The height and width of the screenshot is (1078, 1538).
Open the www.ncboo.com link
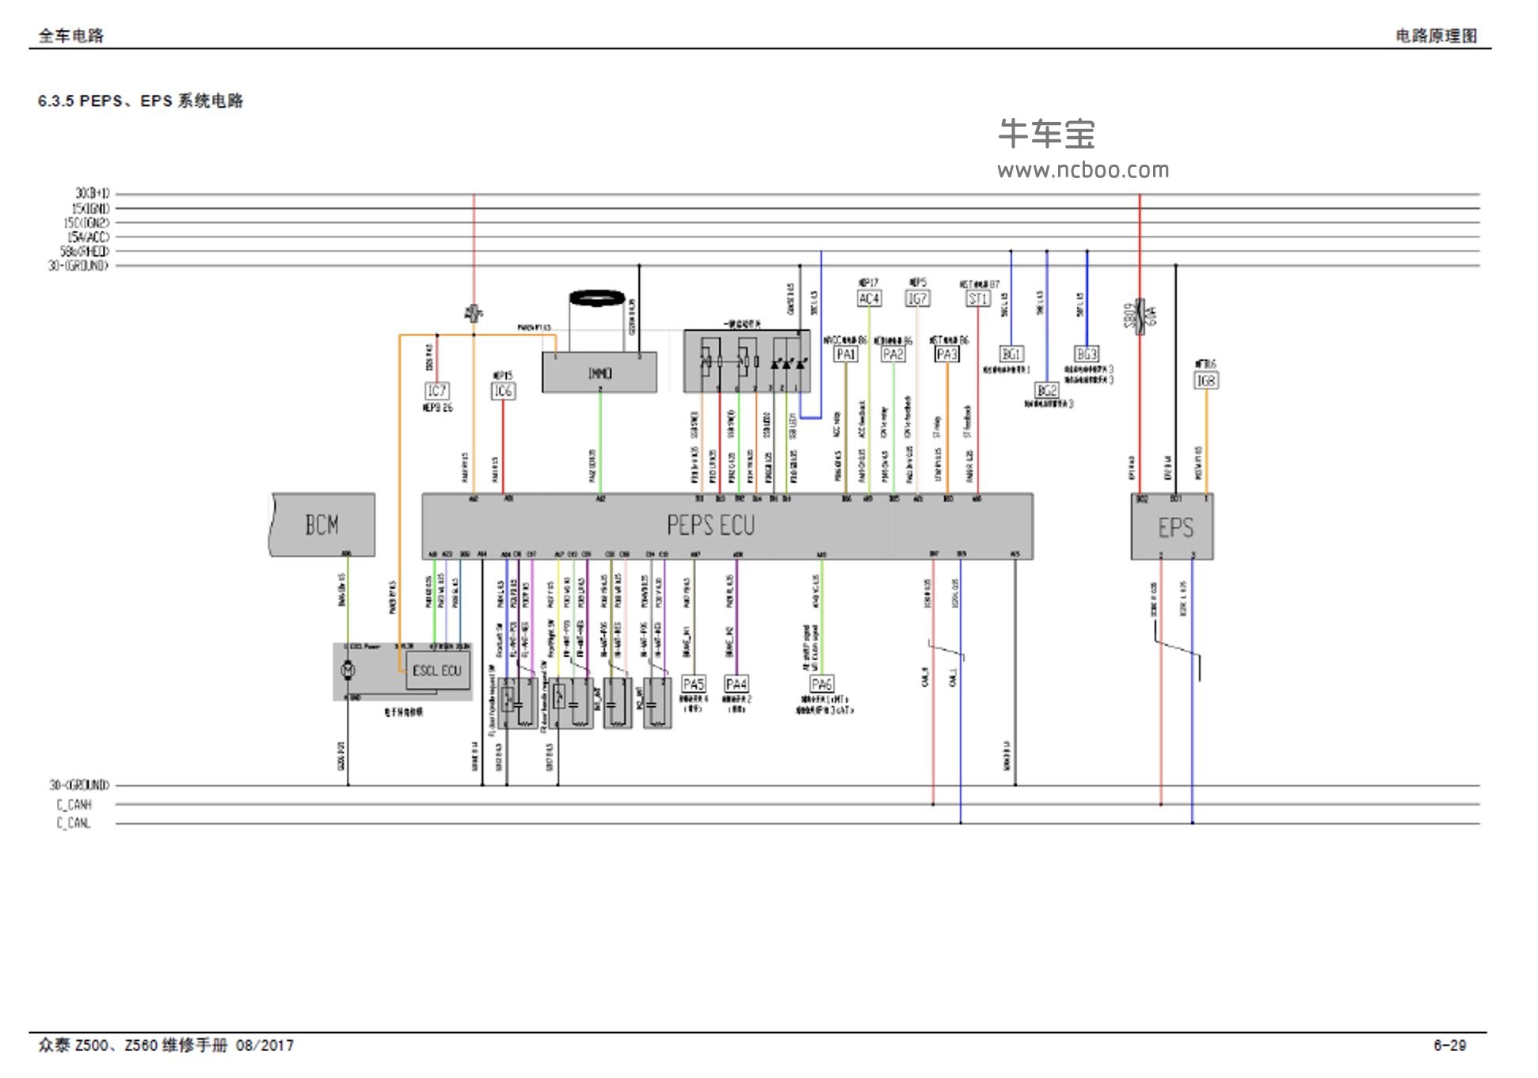1083,170
